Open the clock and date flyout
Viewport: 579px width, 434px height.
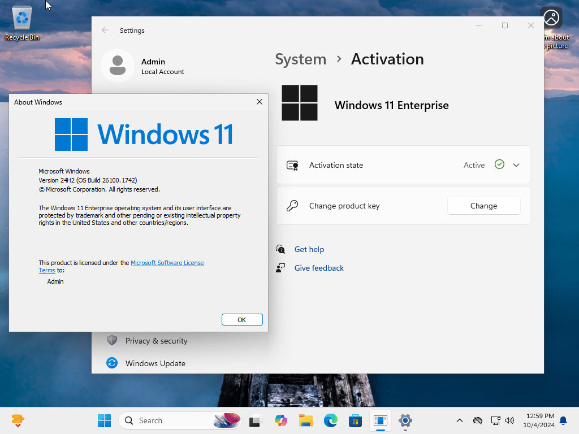(539, 420)
